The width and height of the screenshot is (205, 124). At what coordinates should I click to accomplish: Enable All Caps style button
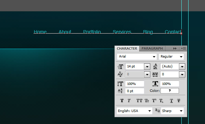pyautogui.click(x=139, y=101)
